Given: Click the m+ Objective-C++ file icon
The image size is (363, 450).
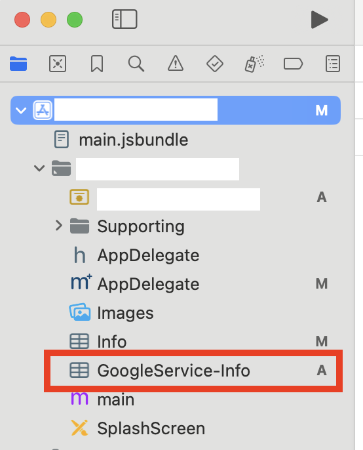Looking at the screenshot, I should point(81,282).
